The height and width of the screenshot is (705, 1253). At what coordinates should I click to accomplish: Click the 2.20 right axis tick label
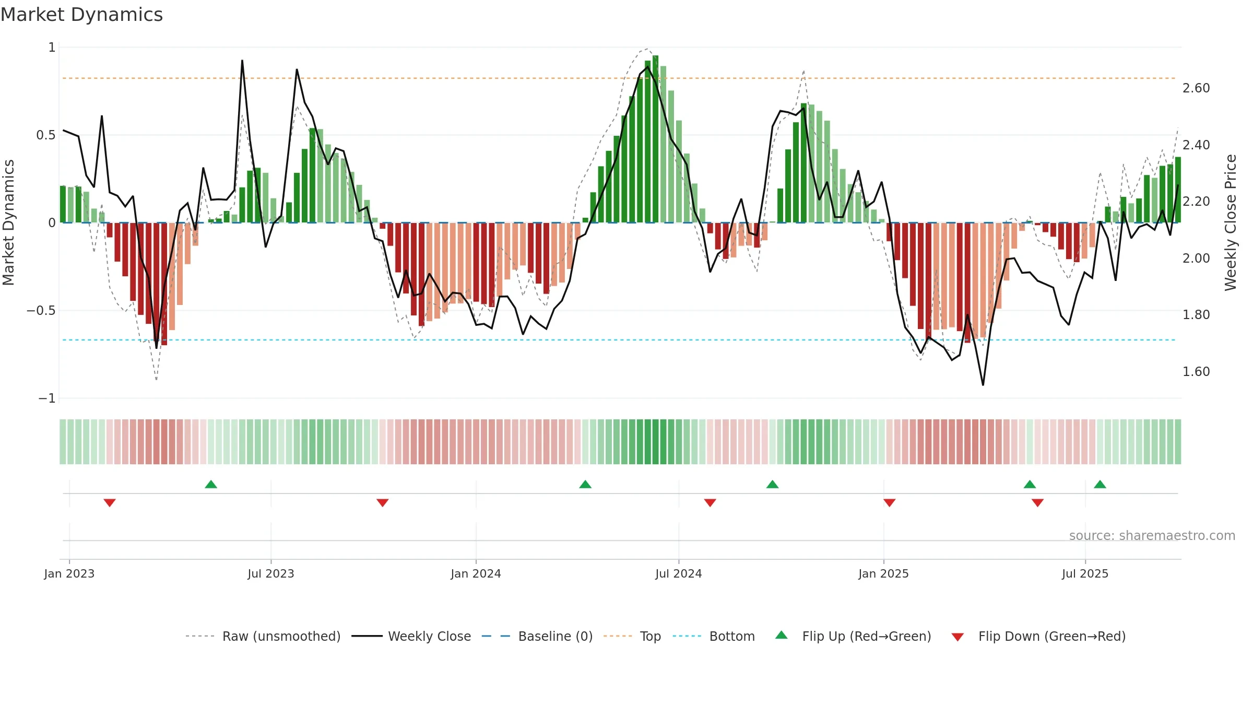[1196, 202]
